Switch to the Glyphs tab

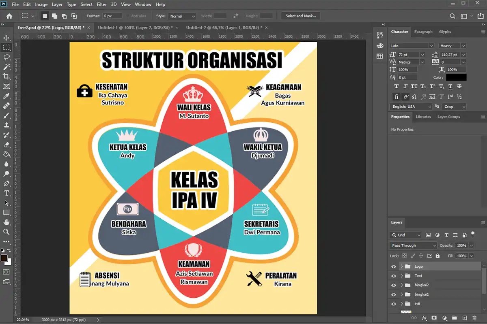(x=445, y=32)
